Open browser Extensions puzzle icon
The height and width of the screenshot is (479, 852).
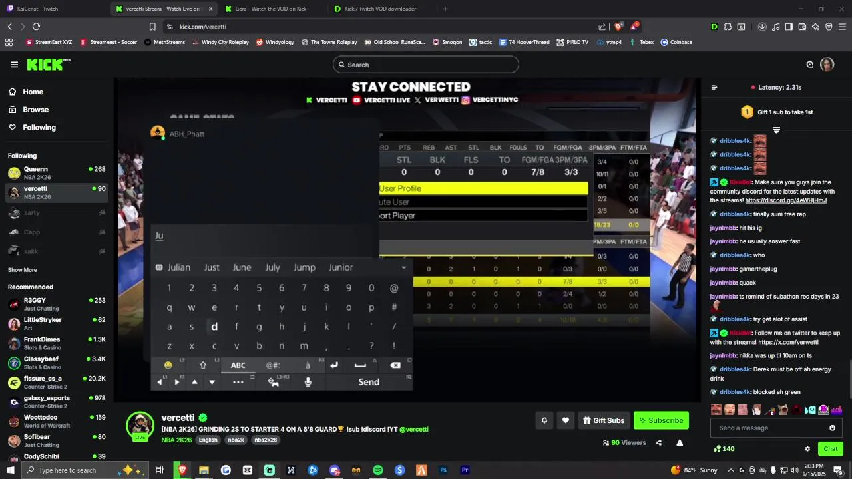[x=728, y=27]
